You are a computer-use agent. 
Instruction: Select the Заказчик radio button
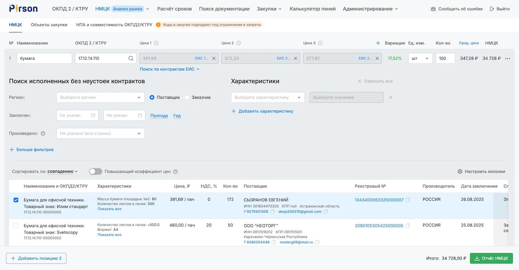[187, 97]
